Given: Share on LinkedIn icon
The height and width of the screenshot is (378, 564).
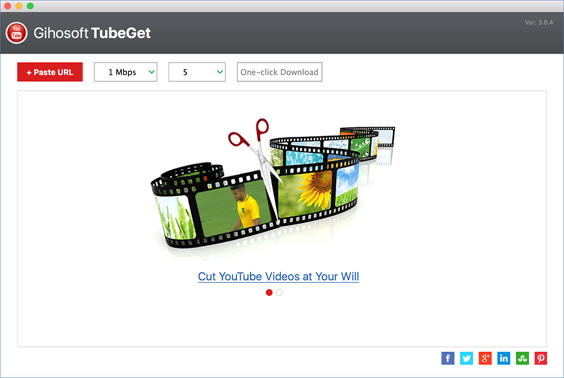Looking at the screenshot, I should tap(504, 358).
